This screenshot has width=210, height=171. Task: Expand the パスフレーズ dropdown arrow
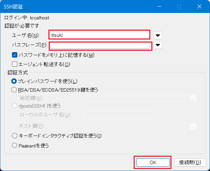pos(157,45)
